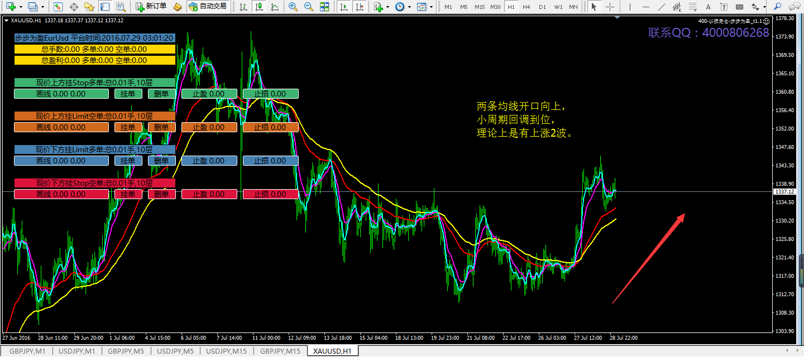Open the Strategy Tester icon
Viewport: 804px width, 357px height.
pyautogui.click(x=121, y=7)
